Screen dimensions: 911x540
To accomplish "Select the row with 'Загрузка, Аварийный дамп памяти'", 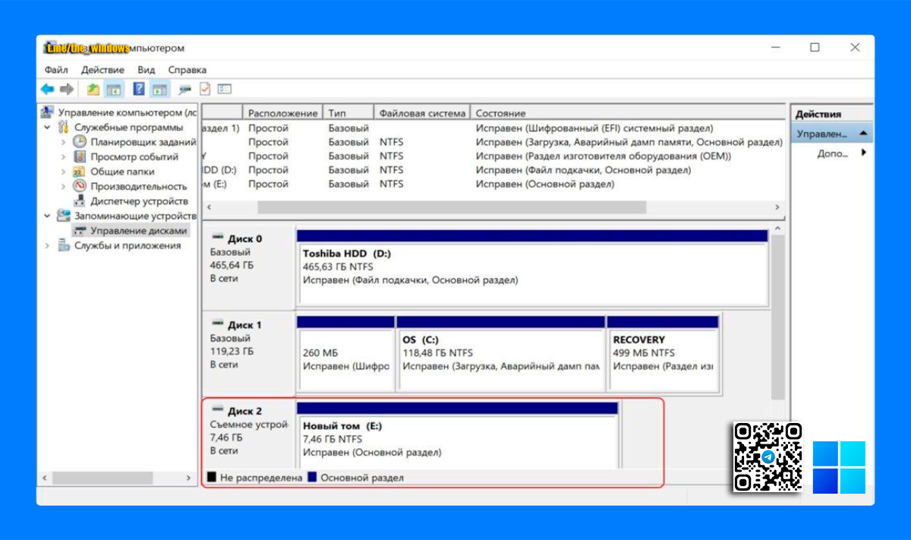I will point(493,142).
